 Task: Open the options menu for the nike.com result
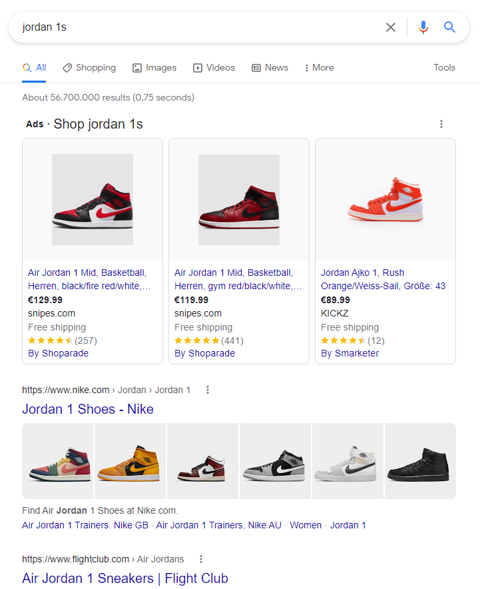coord(208,390)
